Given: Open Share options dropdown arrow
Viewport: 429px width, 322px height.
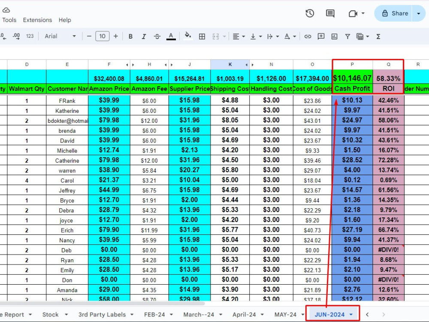Looking at the screenshot, I should pyautogui.click(x=419, y=13).
